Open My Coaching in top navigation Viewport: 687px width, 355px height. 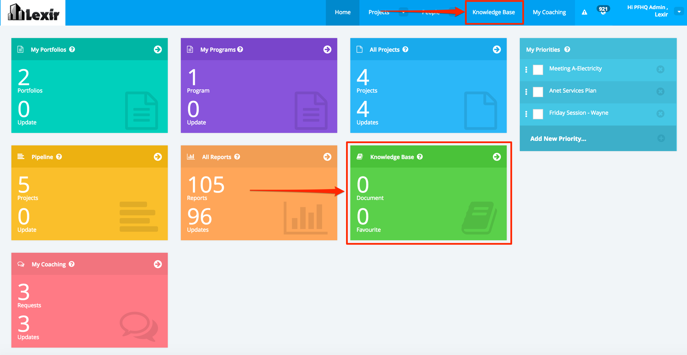click(549, 12)
